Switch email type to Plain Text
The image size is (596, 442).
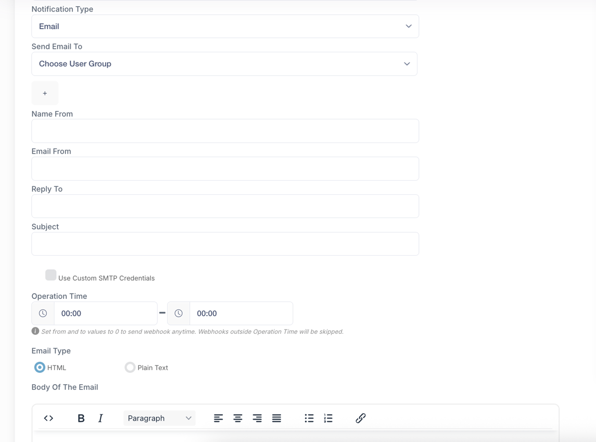(130, 367)
